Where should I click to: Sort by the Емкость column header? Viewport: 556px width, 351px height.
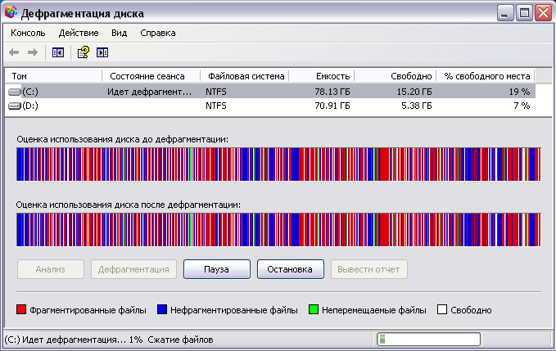click(x=322, y=76)
